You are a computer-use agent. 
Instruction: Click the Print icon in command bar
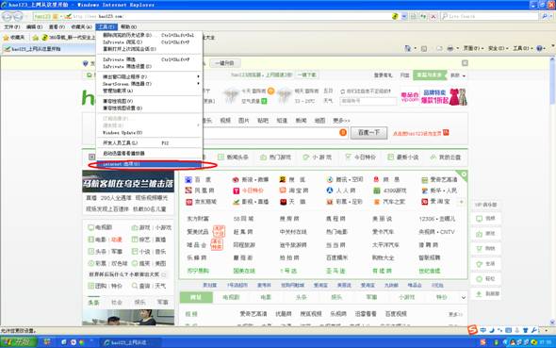point(450,48)
